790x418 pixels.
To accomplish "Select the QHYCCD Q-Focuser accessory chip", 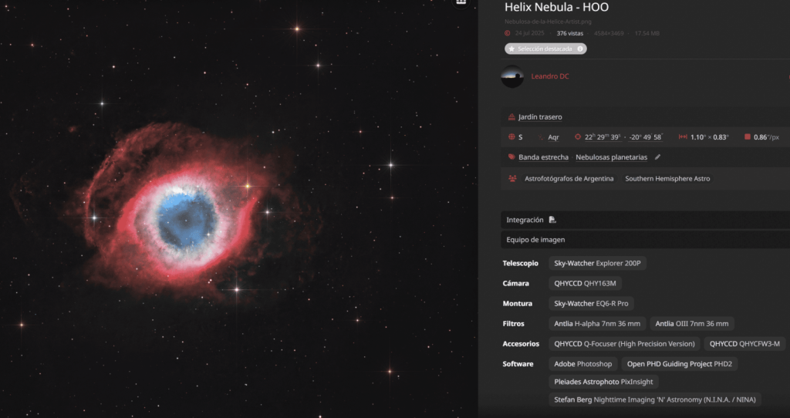I will click(x=624, y=343).
